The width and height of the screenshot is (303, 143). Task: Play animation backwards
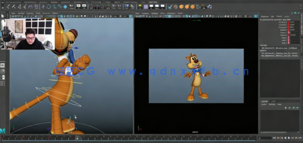pyautogui.click(x=285, y=138)
